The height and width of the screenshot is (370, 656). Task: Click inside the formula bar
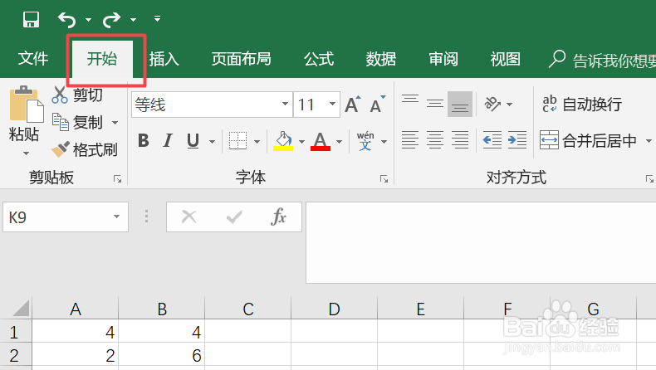(x=481, y=242)
